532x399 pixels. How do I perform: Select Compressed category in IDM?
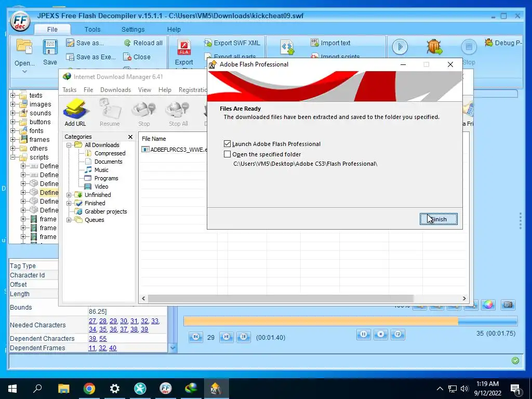pos(110,153)
